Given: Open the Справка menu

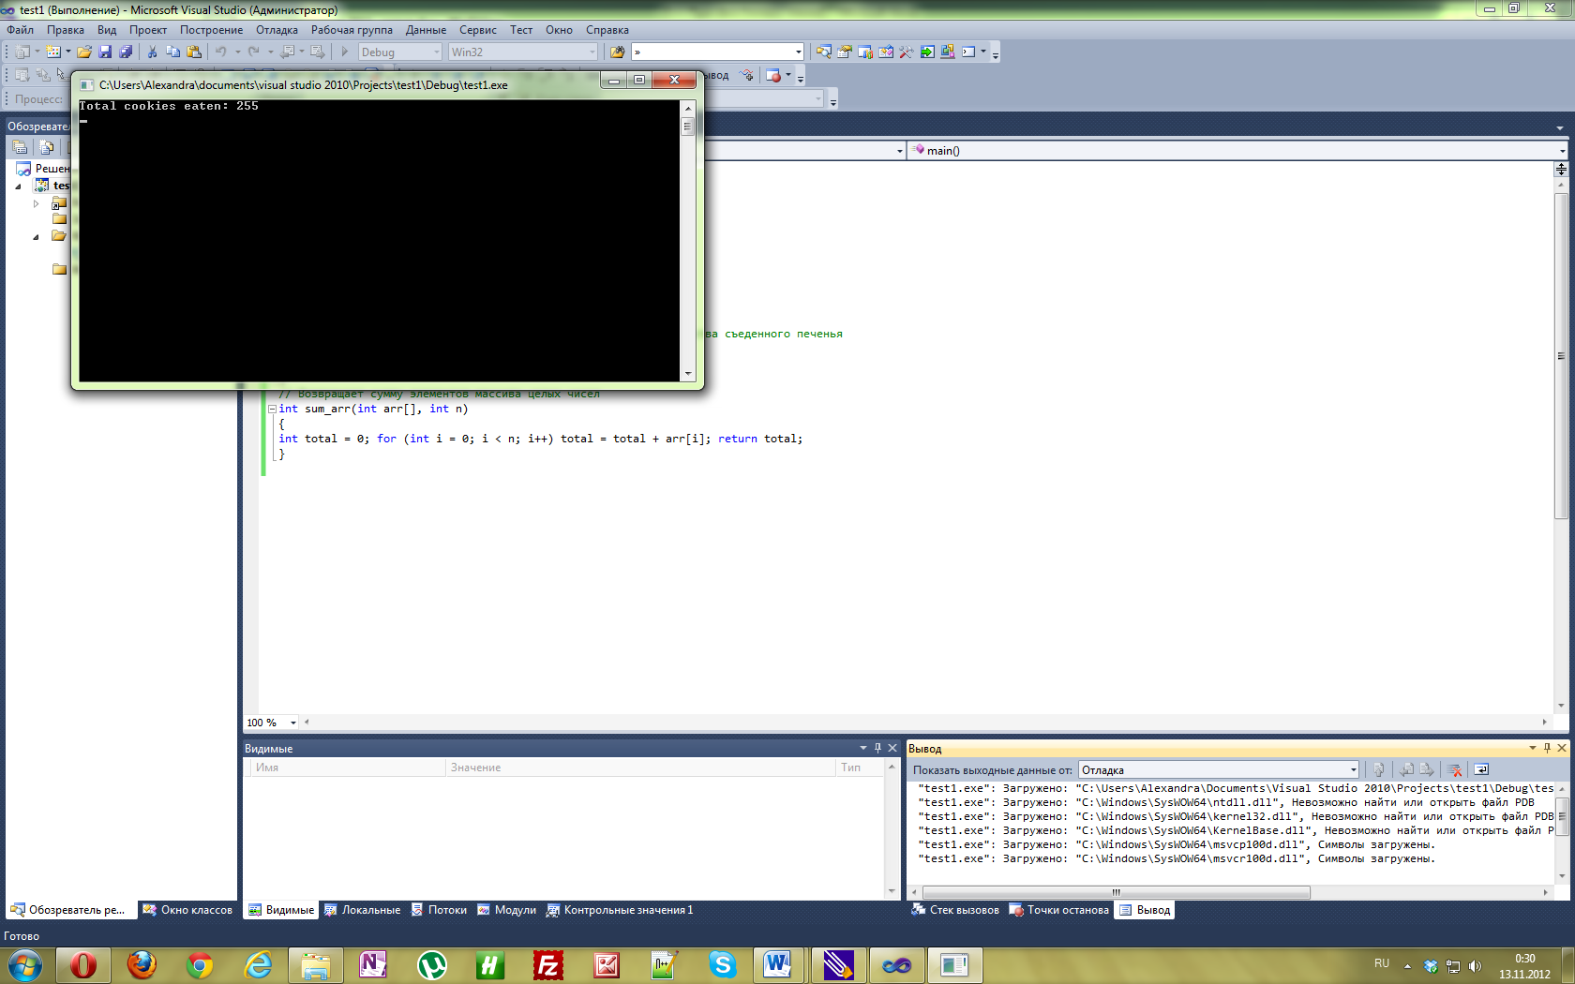Looking at the screenshot, I should click(607, 30).
